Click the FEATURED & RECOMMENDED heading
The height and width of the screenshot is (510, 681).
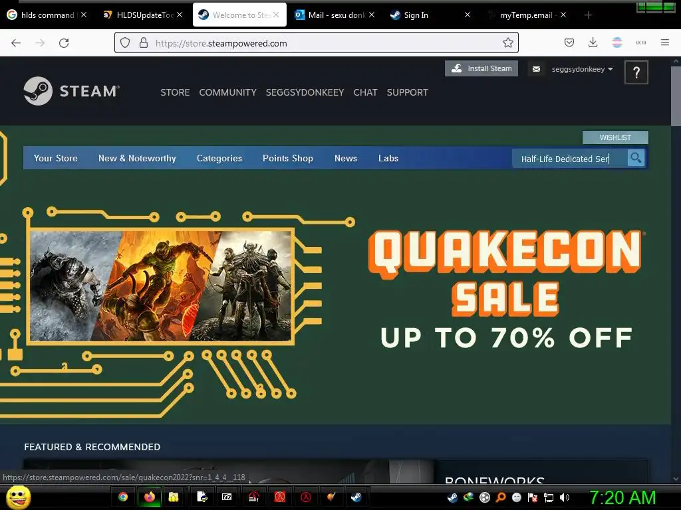(92, 447)
